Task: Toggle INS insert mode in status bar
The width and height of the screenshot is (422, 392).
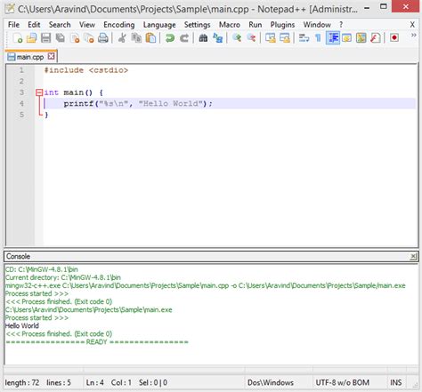Action: pos(396,382)
